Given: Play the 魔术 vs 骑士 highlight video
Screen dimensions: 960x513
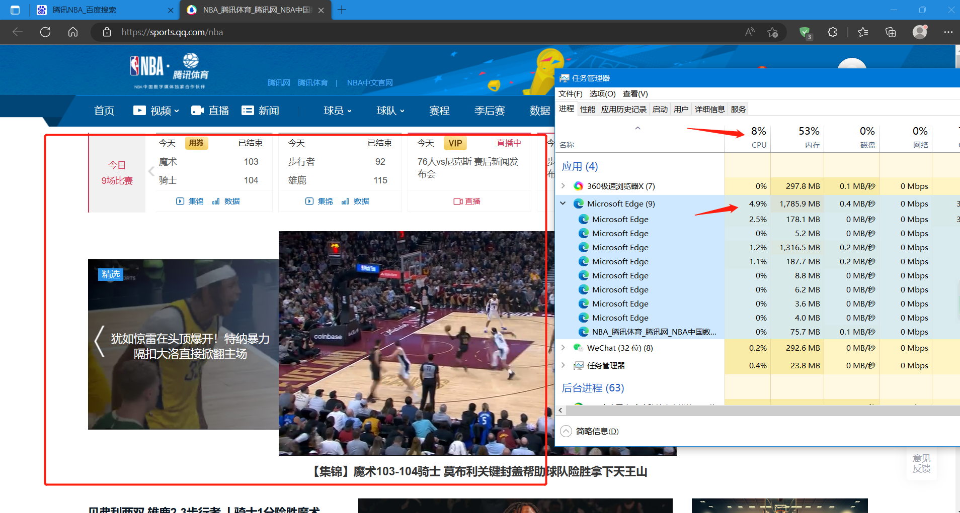Looking at the screenshot, I should pyautogui.click(x=417, y=343).
